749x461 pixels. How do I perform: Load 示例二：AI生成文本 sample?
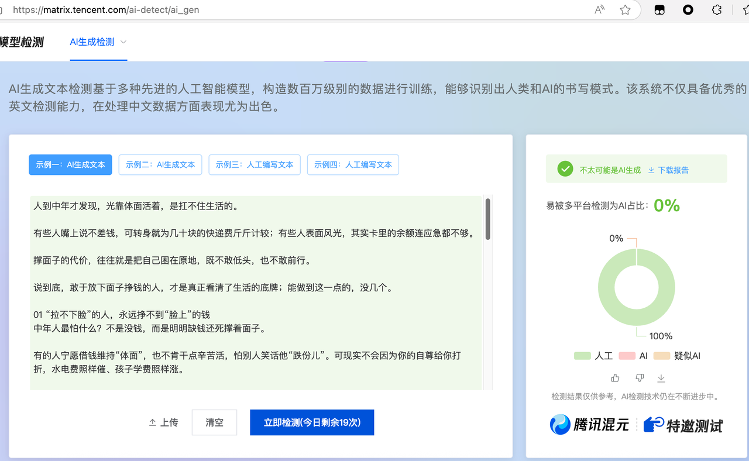160,165
